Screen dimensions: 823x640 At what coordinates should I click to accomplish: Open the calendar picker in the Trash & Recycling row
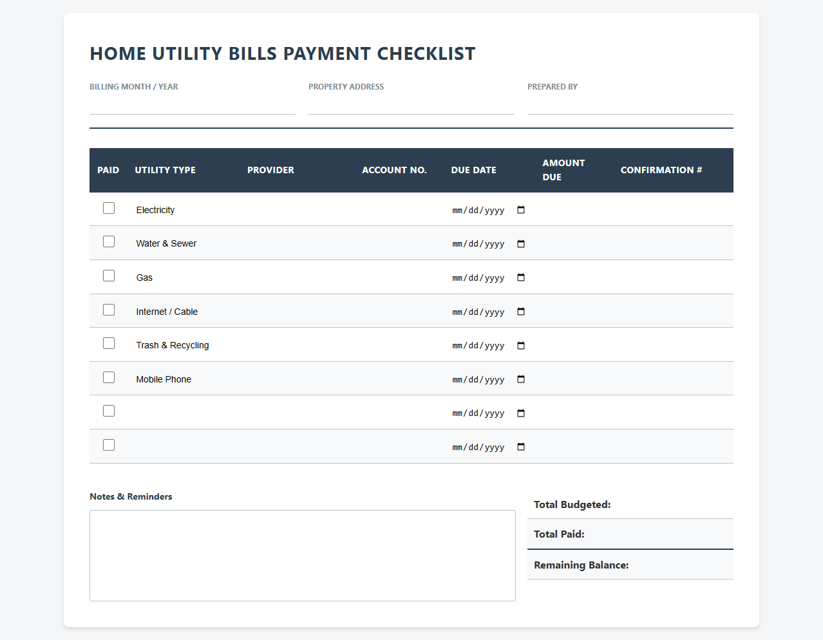(521, 345)
